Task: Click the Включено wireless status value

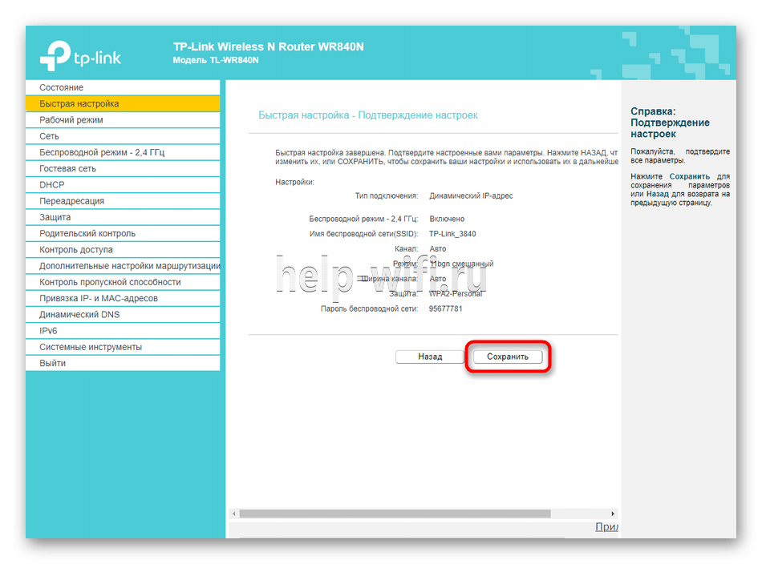Action: [x=447, y=219]
